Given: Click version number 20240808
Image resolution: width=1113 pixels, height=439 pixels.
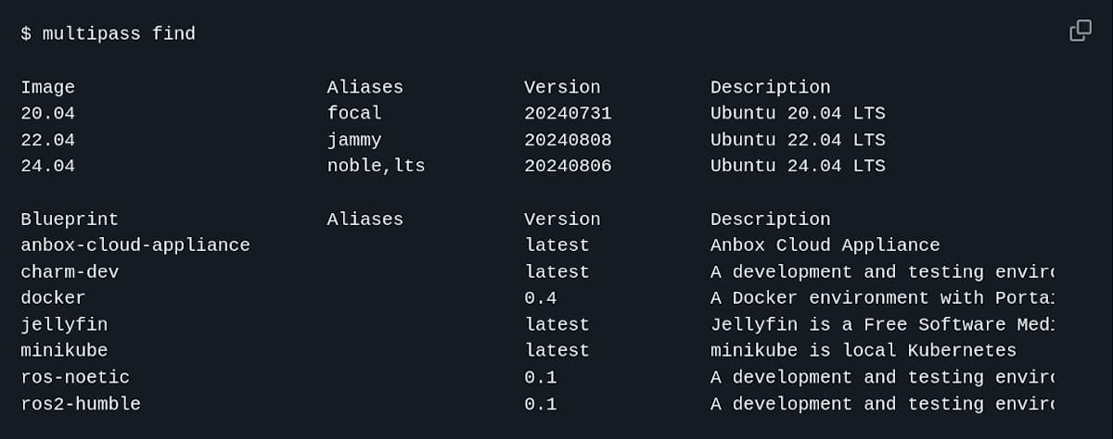Looking at the screenshot, I should [x=568, y=140].
